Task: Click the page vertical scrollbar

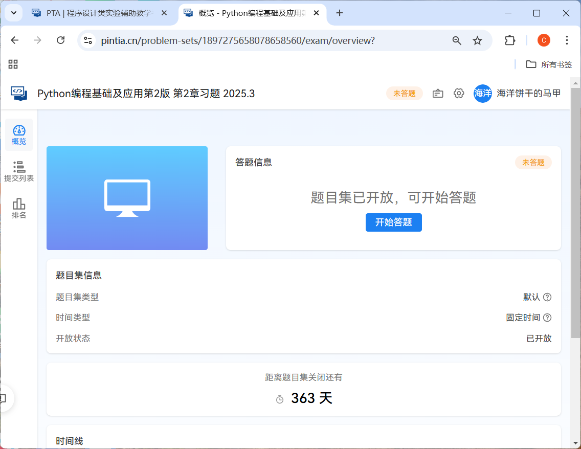Action: coord(575,215)
